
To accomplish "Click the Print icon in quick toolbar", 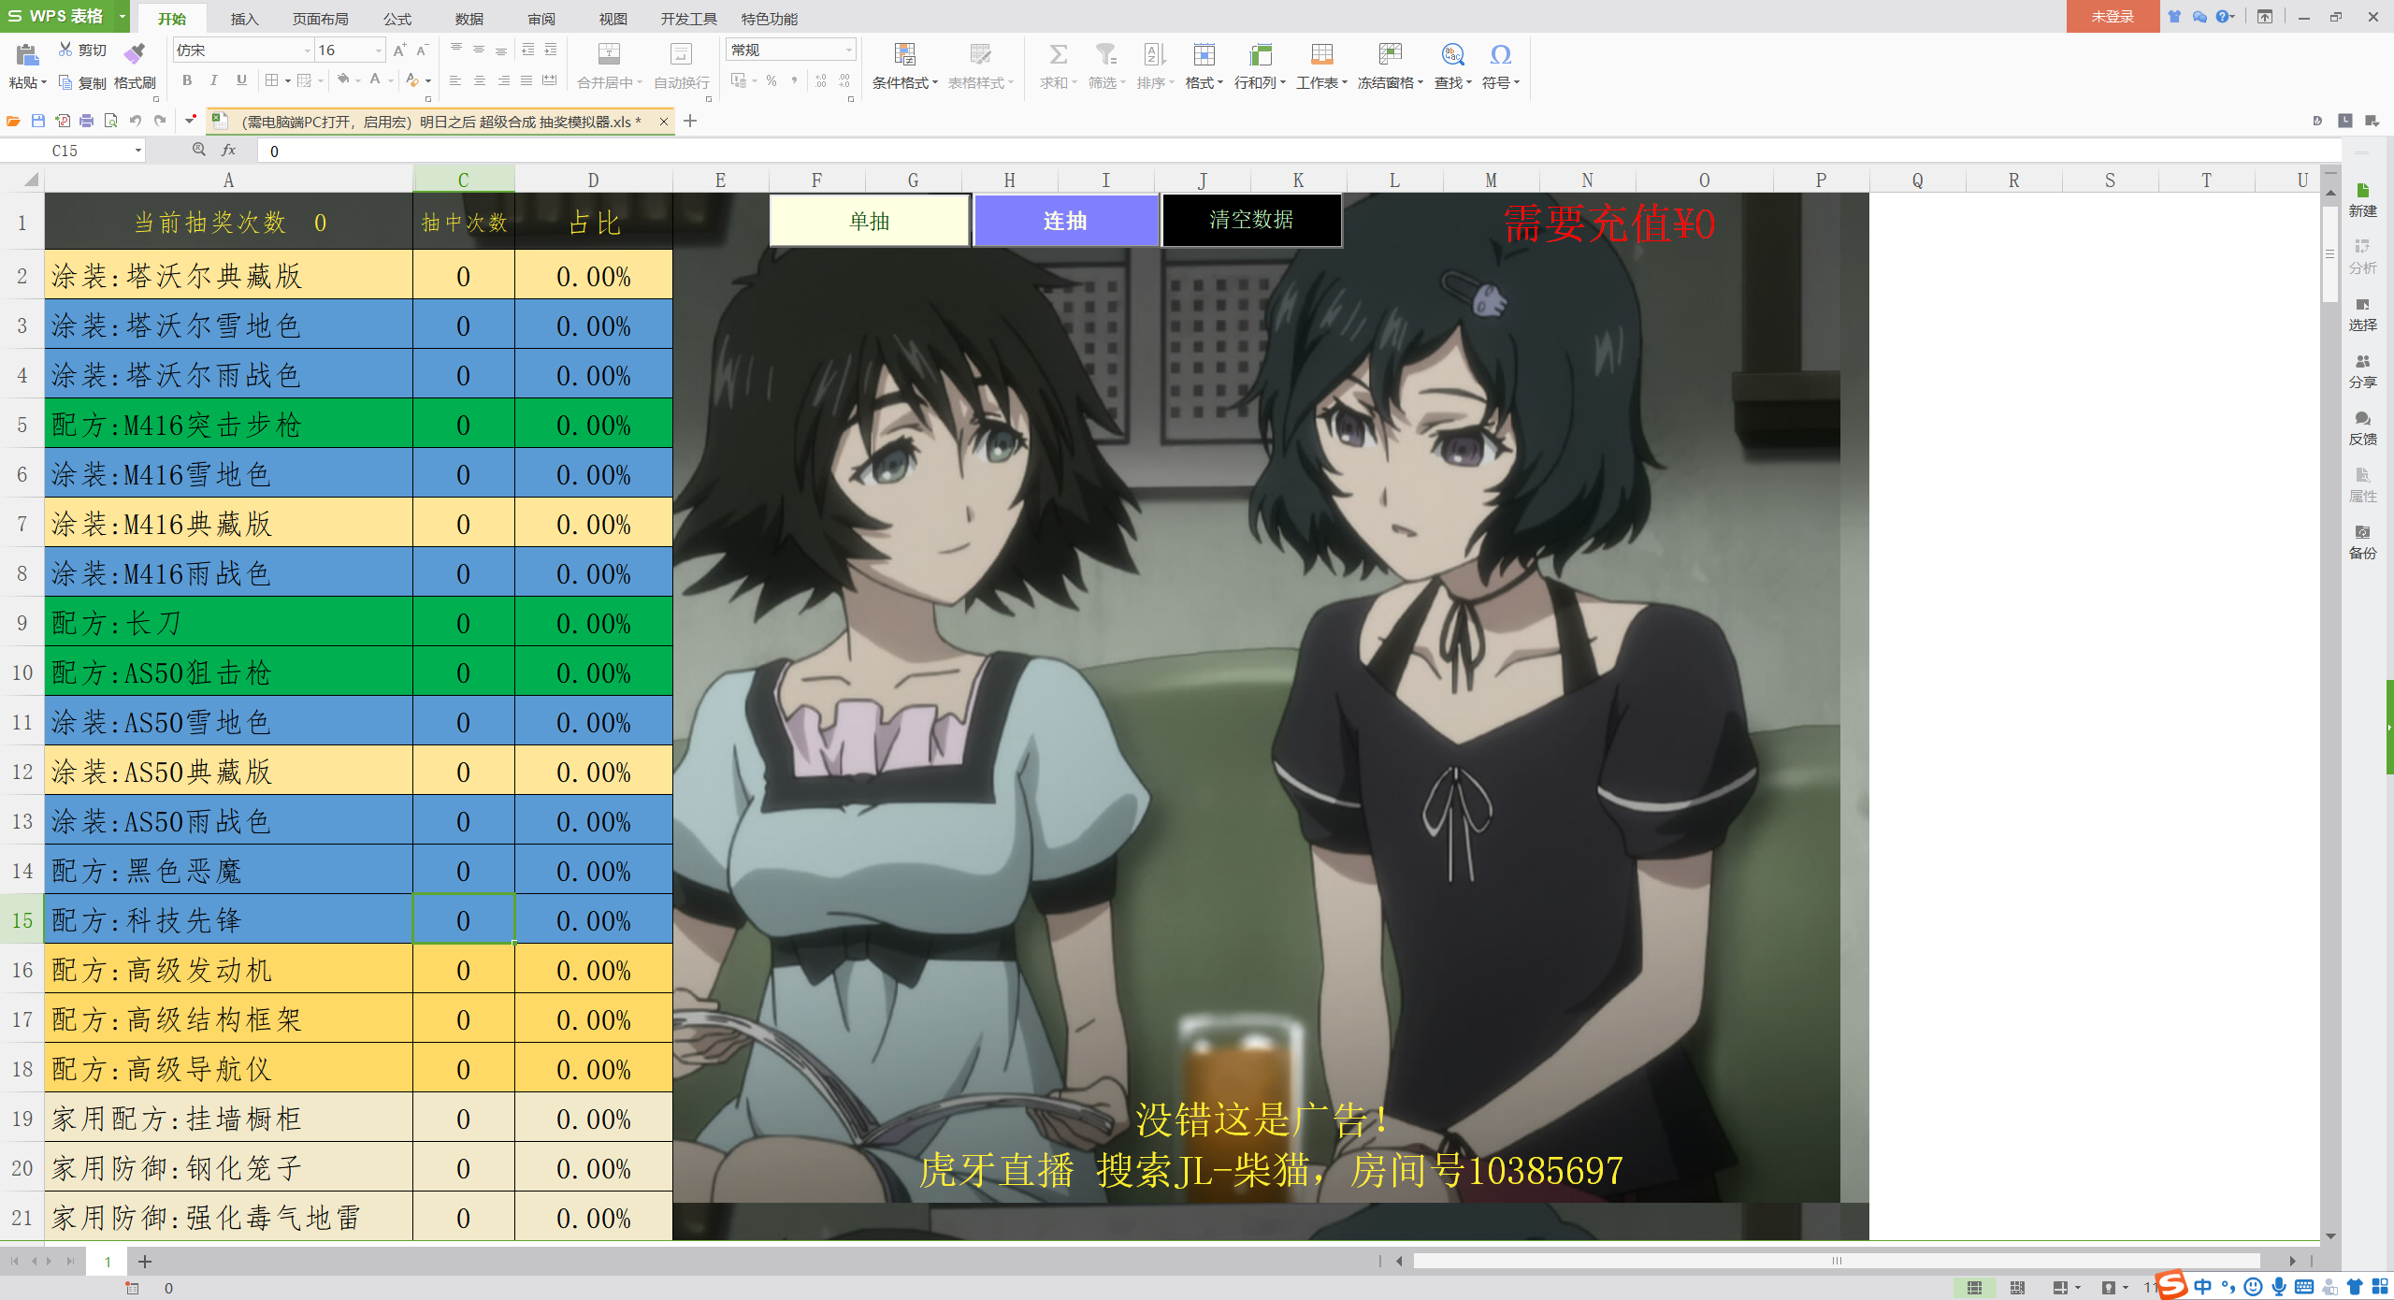I will 87,121.
